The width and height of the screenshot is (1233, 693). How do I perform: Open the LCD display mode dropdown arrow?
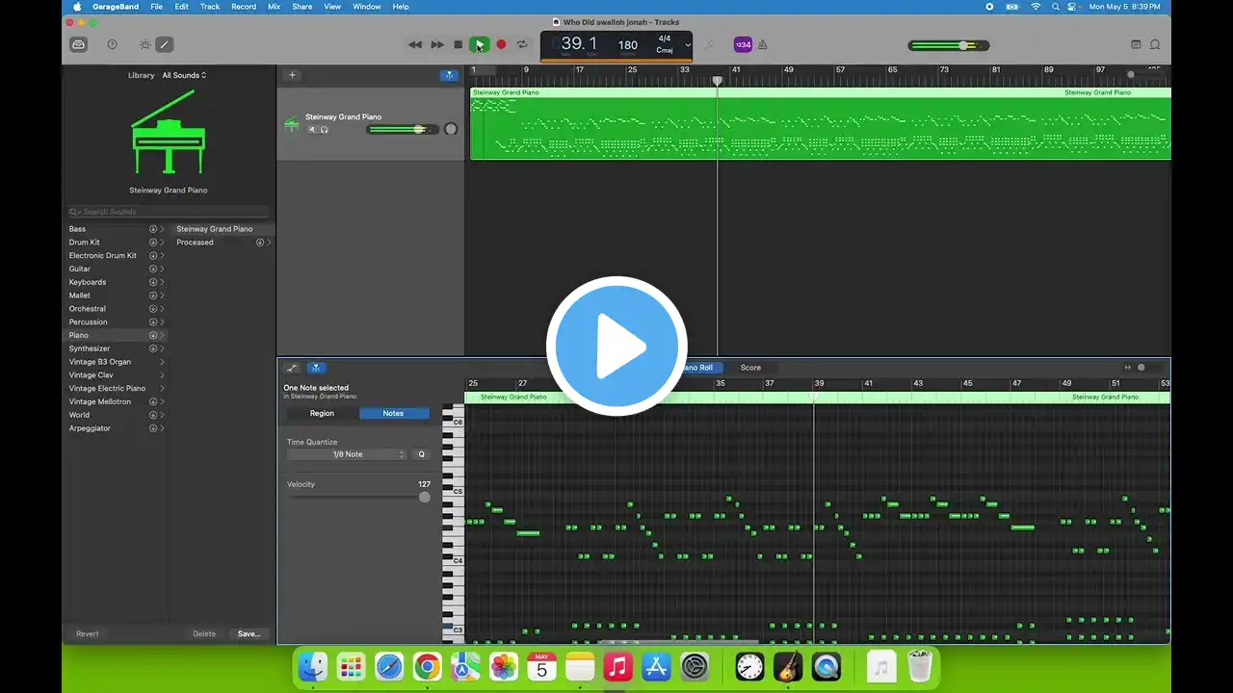point(687,45)
